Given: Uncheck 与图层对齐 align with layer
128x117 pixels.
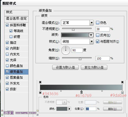Looking at the screenshot, I should [98, 41].
